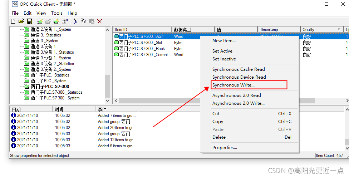This screenshot has width=349, height=177.
Task: Click the Timestamp column header
Action: 279,29
